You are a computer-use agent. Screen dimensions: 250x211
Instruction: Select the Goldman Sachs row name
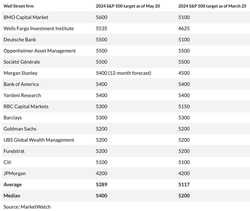coord(20,129)
